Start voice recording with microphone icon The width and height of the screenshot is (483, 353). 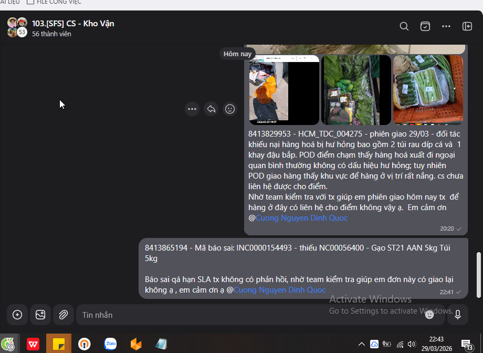(x=458, y=315)
